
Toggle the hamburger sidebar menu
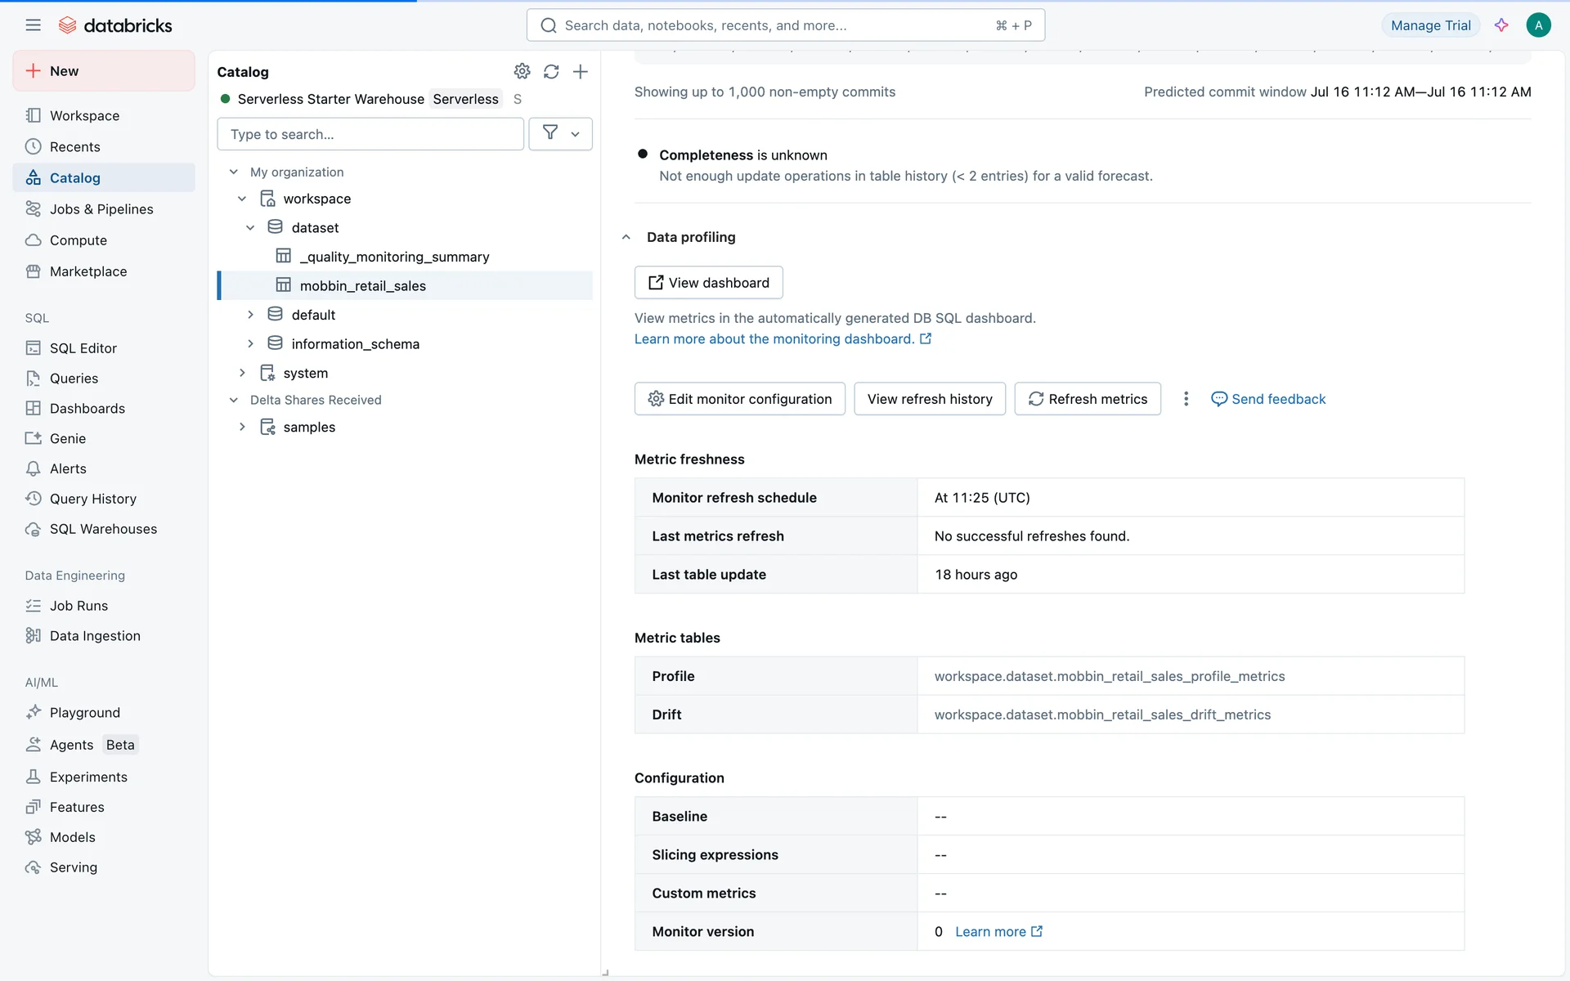click(33, 25)
